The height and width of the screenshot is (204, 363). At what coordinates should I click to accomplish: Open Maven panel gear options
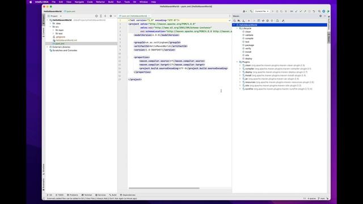pos(320,16)
